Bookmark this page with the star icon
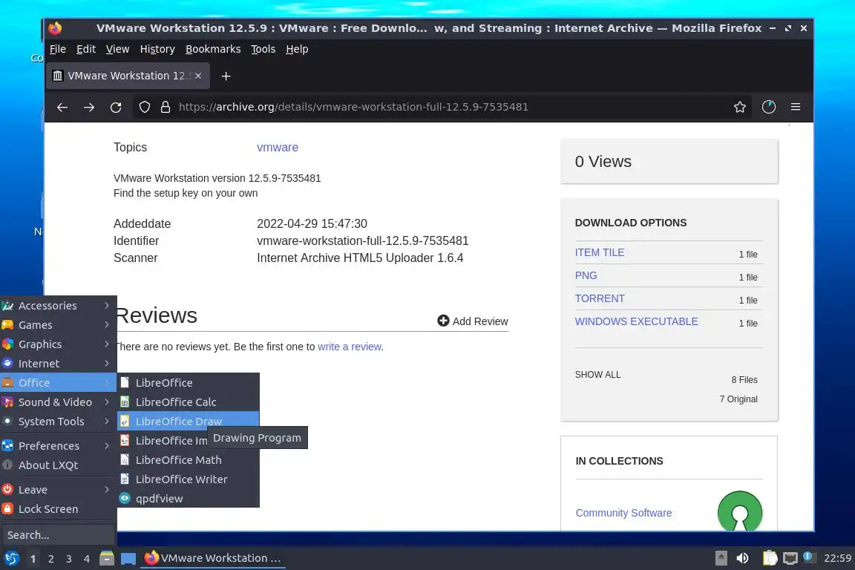The height and width of the screenshot is (570, 855). (739, 107)
